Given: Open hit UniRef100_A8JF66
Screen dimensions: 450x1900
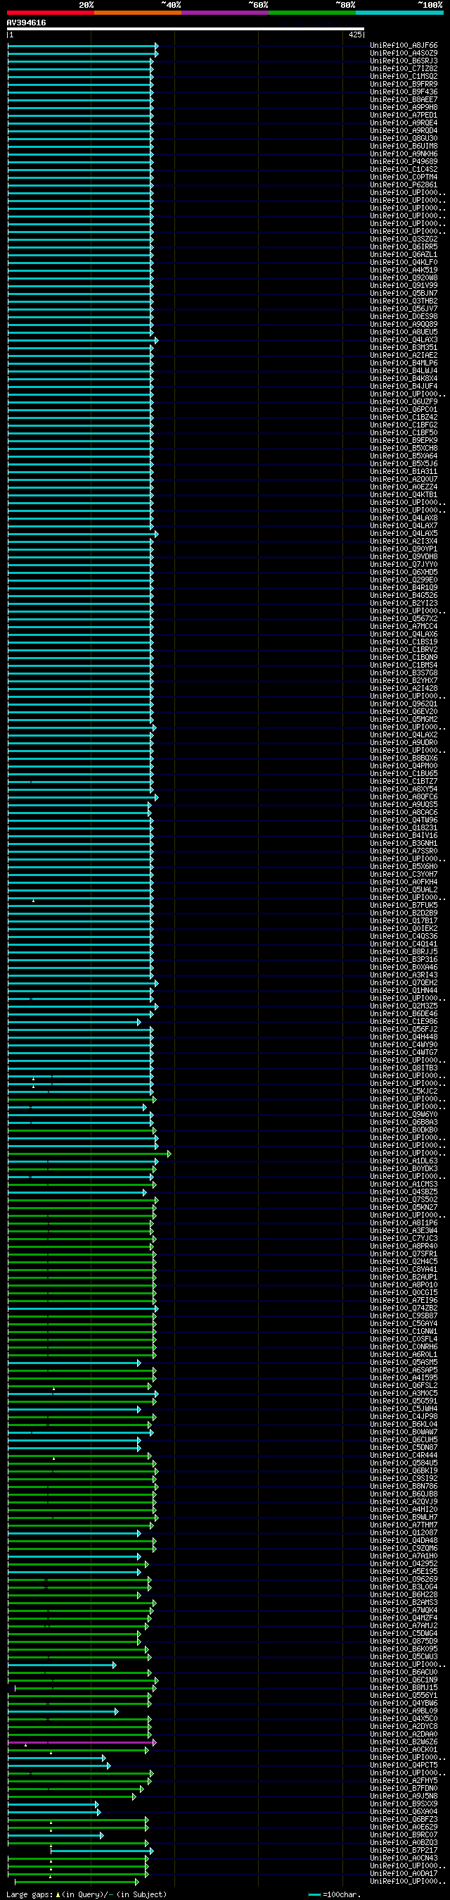Looking at the screenshot, I should pyautogui.click(x=404, y=46).
